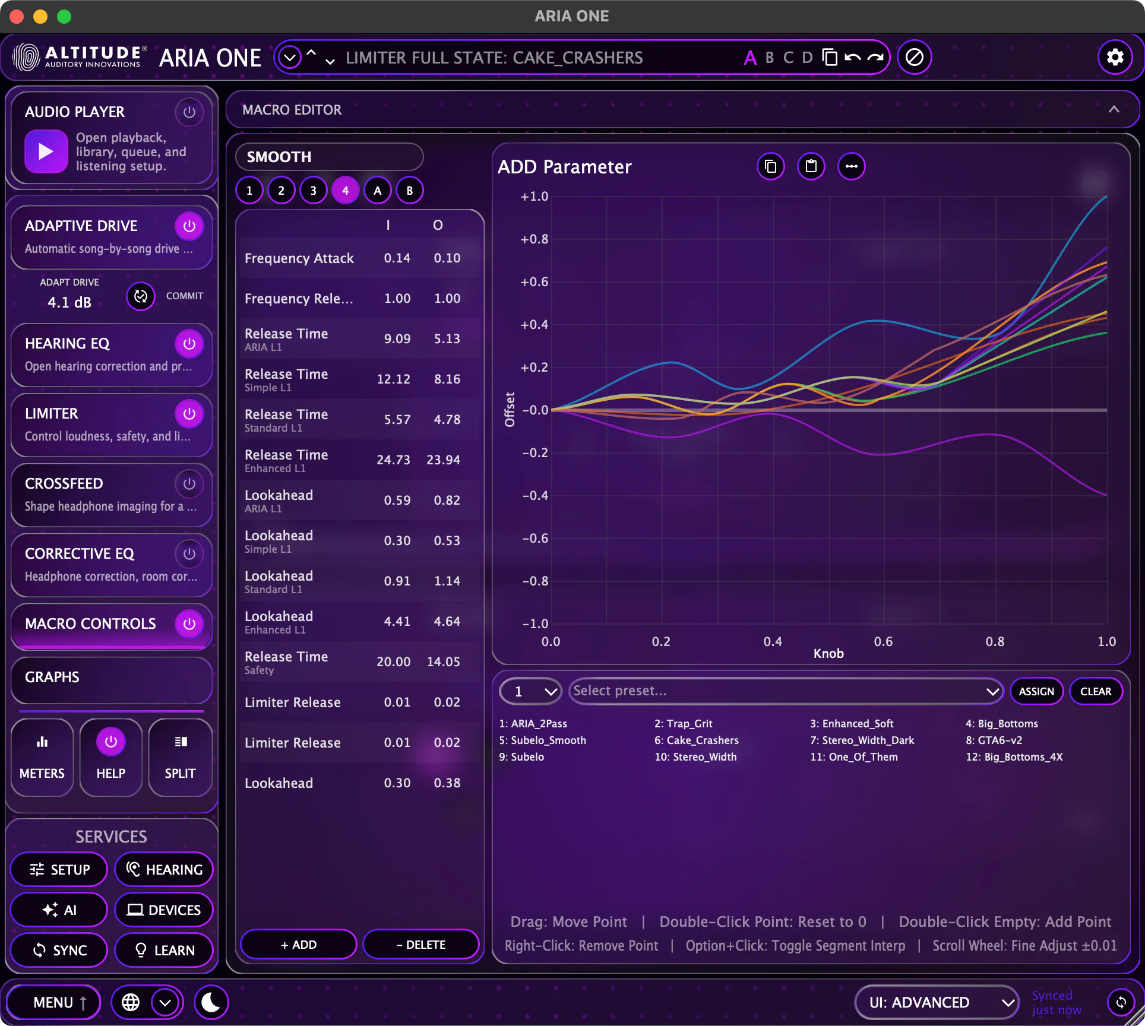Copy curve in ADD Parameter panel
1145x1026 pixels.
(x=770, y=166)
